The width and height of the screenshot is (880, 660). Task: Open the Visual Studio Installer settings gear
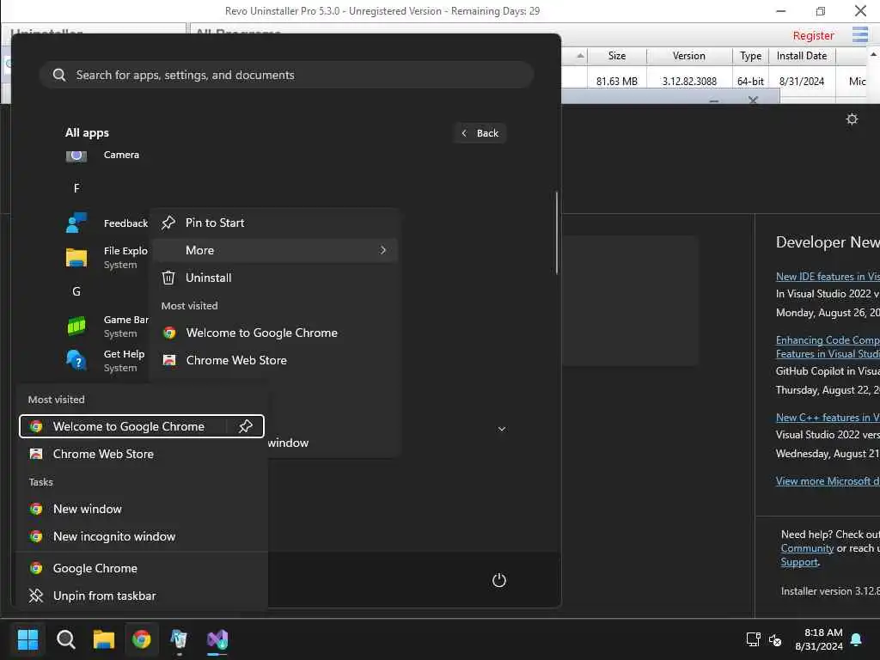coord(852,119)
